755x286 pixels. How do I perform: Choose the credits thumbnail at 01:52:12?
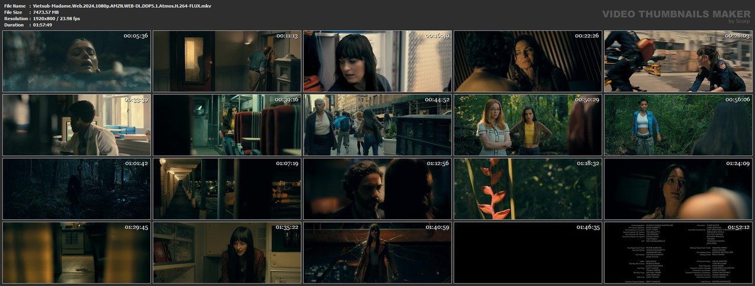point(678,252)
